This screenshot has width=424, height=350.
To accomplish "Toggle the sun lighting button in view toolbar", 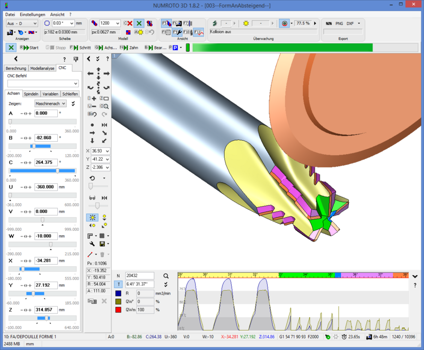I will click(x=92, y=217).
